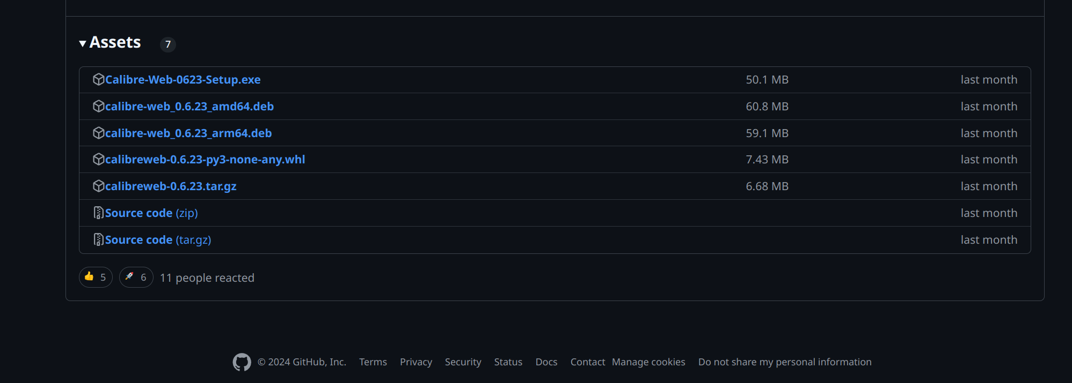Open the Terms footer link
Viewport: 1072px width, 383px height.
tap(373, 362)
